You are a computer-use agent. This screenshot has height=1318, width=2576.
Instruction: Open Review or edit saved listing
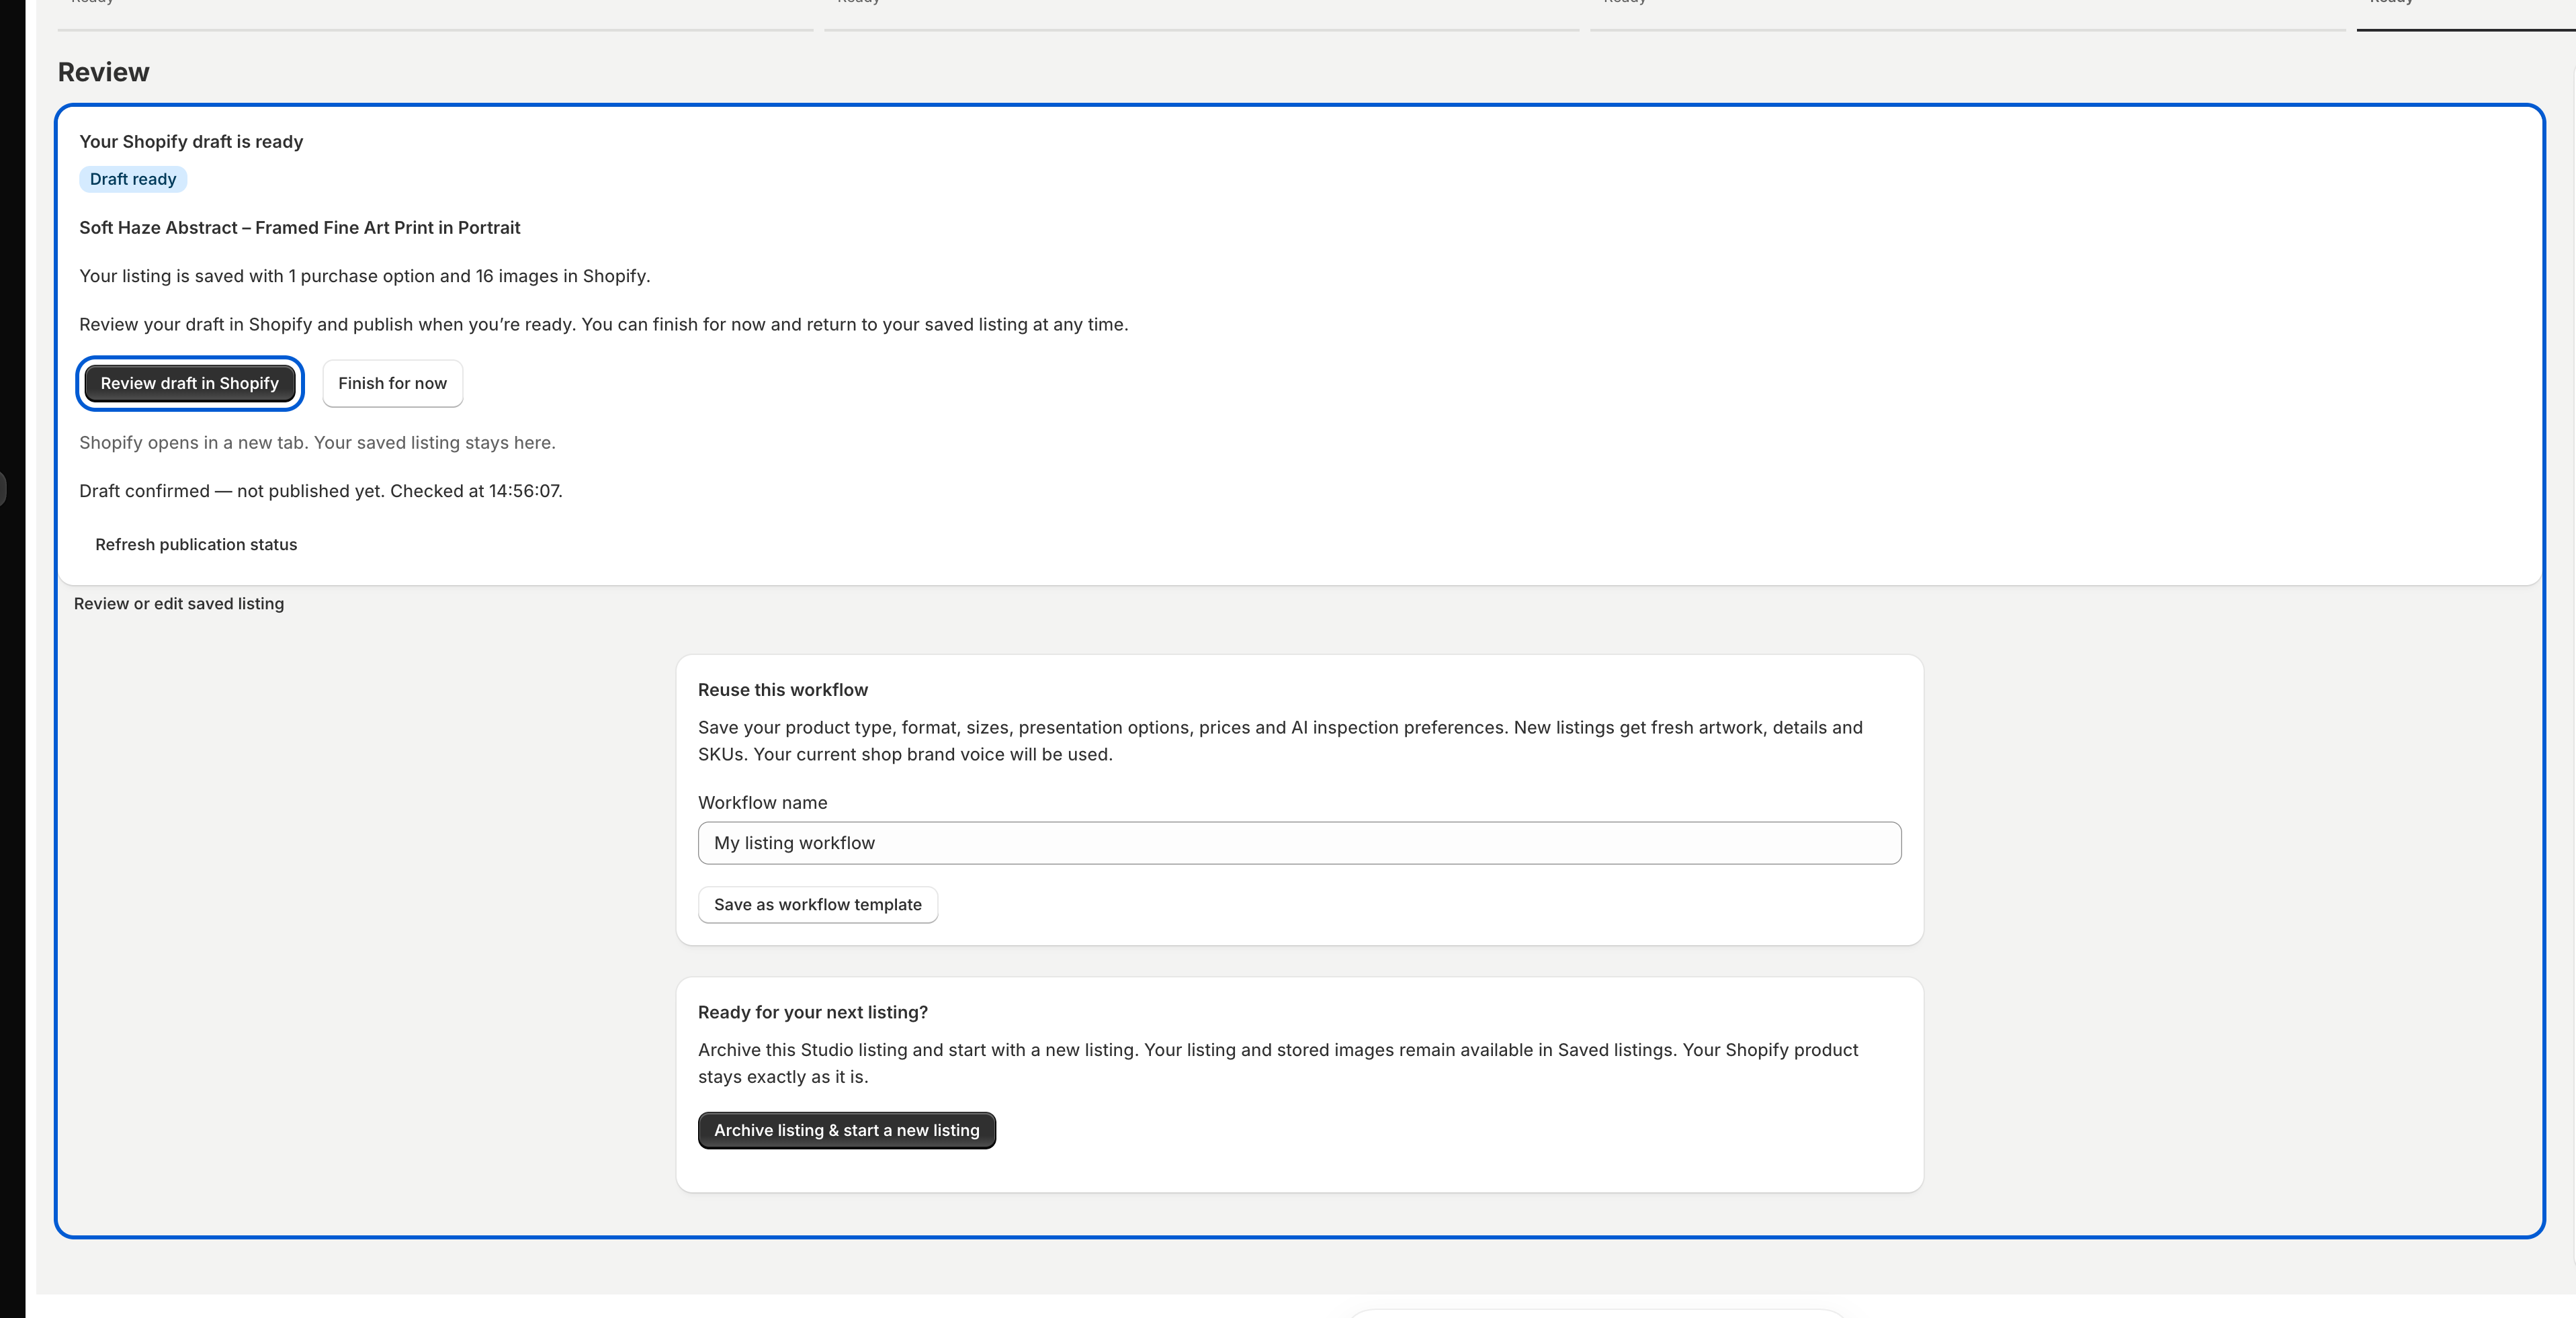tap(179, 604)
